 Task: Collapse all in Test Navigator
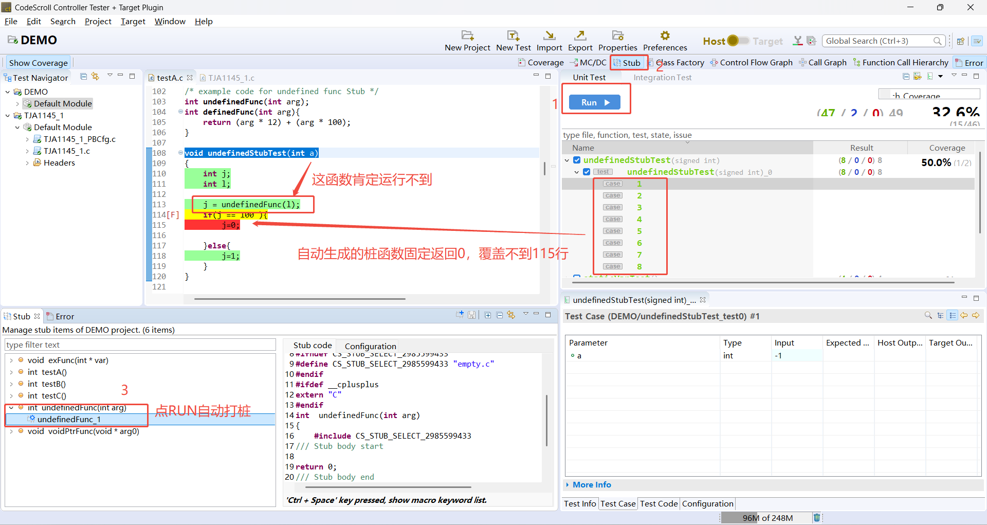click(83, 76)
